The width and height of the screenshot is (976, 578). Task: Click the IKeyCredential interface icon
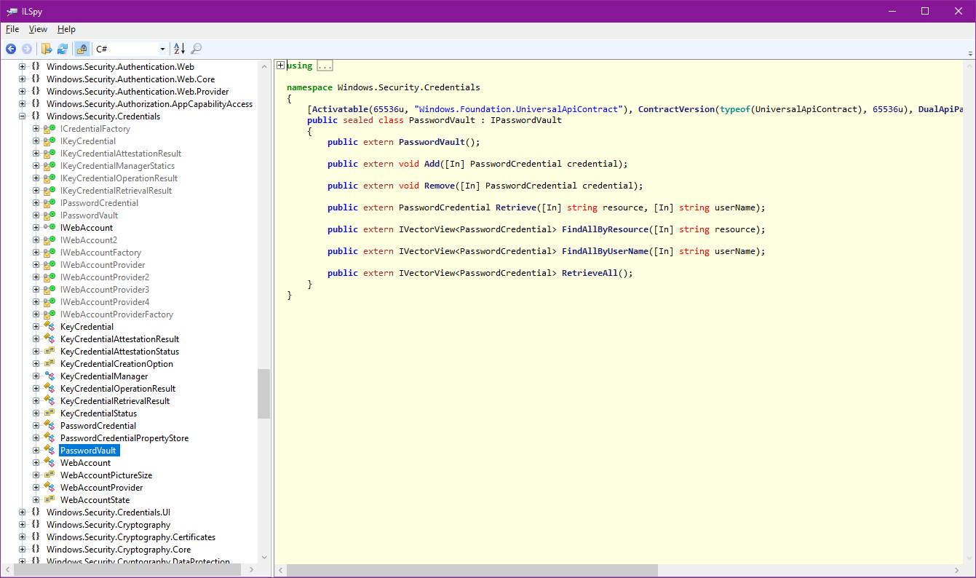tap(49, 141)
